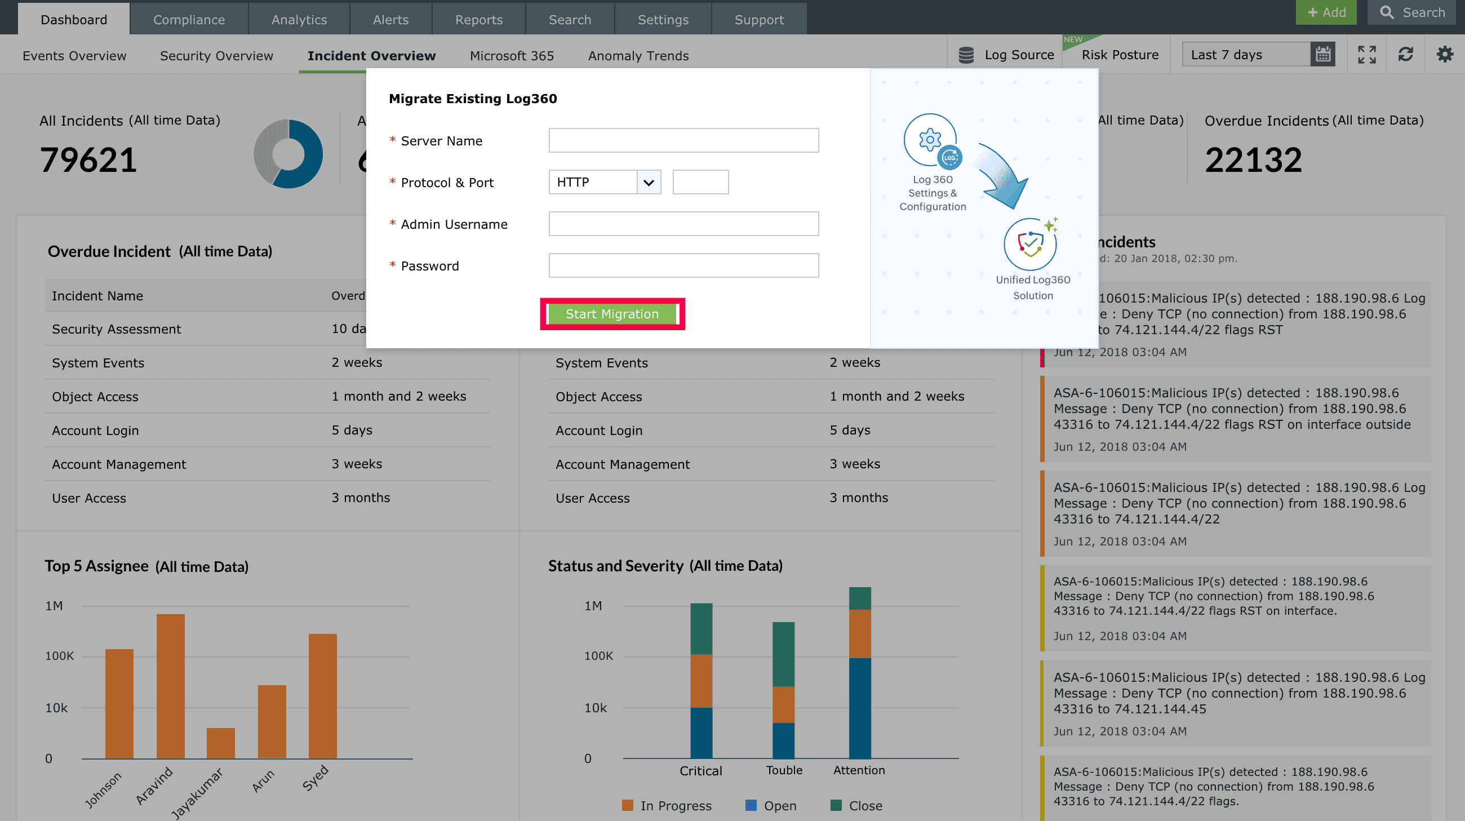Screen dimensions: 1465x821
Task: Click the Log Source database icon
Action: point(966,55)
